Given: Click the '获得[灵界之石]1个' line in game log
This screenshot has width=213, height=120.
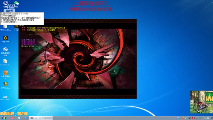Looking at the screenshot, I should pyautogui.click(x=28, y=40).
